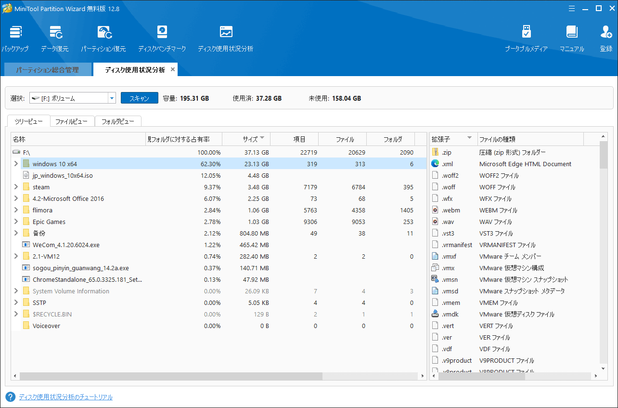Screen dimensions: 618x408
Task: Expand the SSTP folder
Action: coord(16,303)
